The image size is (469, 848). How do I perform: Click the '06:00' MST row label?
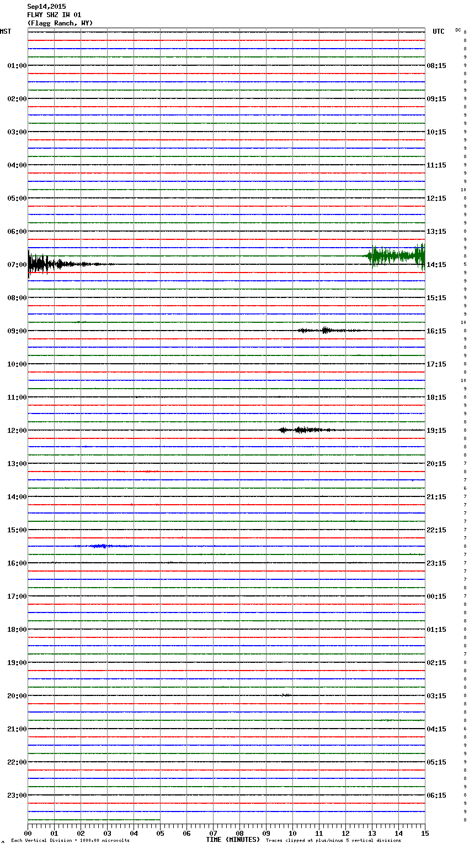tap(17, 232)
